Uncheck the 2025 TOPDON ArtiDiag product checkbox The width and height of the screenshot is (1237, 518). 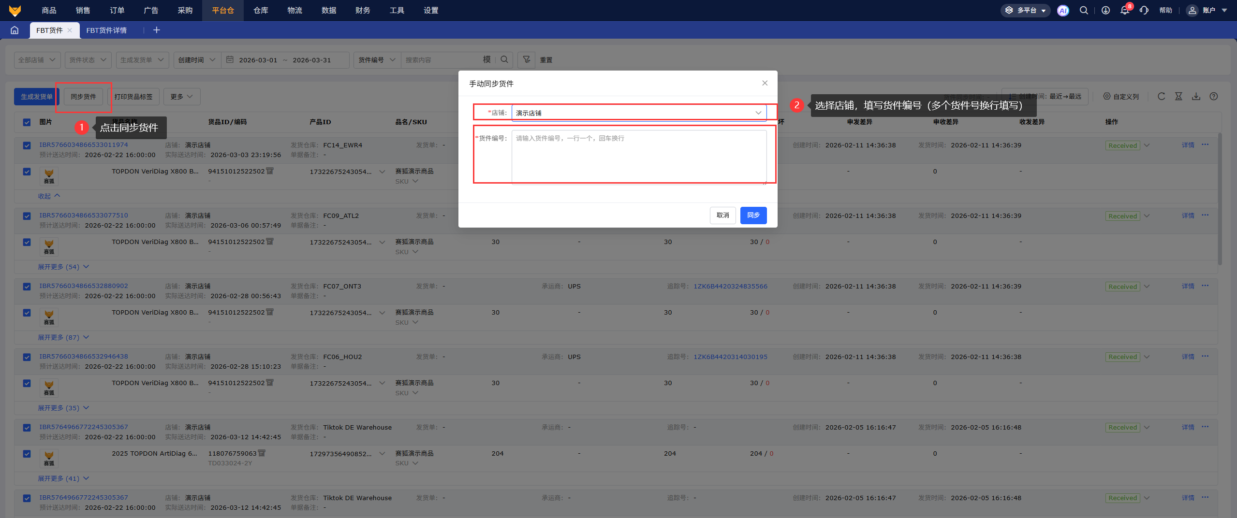[x=27, y=454]
